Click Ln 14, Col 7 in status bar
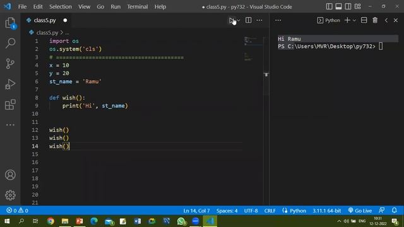 coord(196,211)
